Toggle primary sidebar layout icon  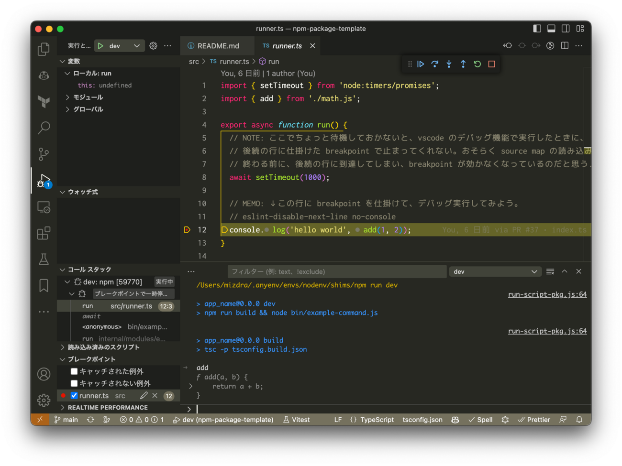(537, 29)
